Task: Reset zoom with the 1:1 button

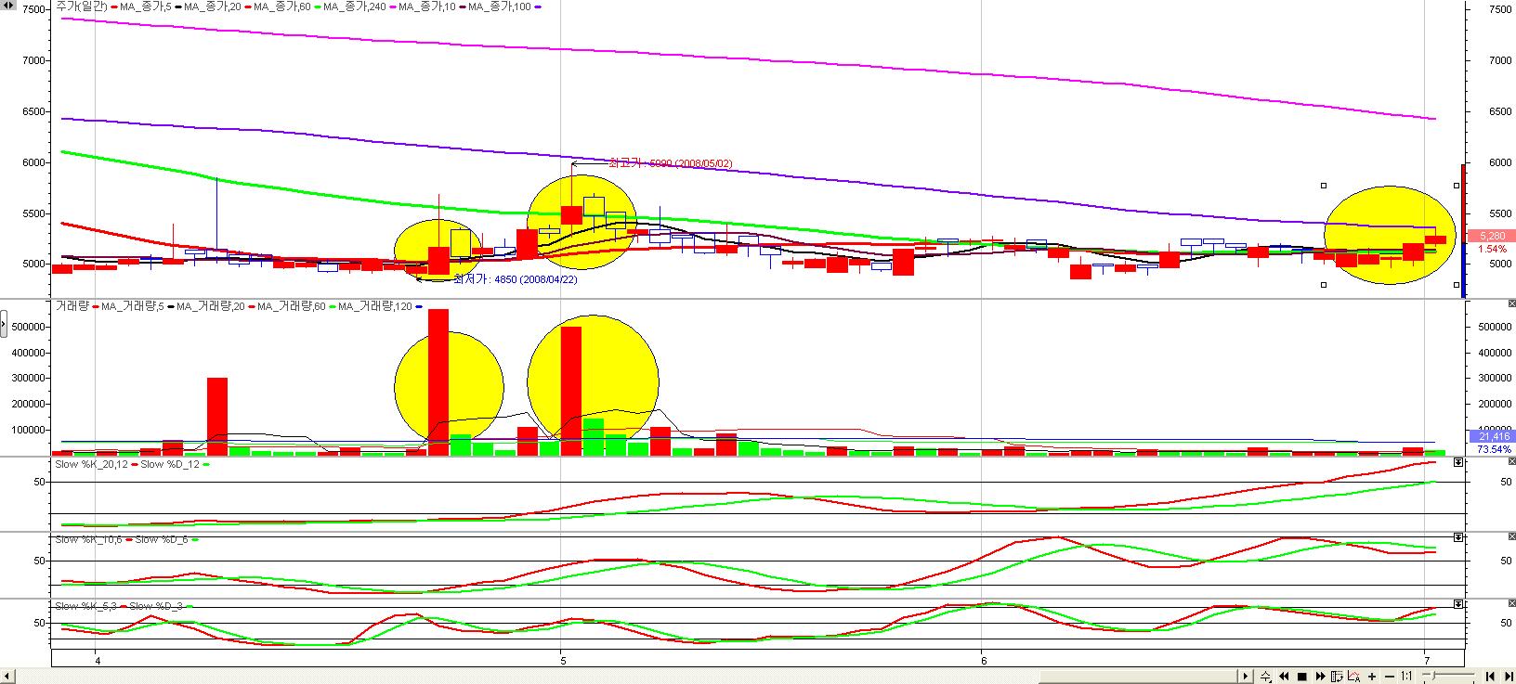Action: click(x=1406, y=677)
